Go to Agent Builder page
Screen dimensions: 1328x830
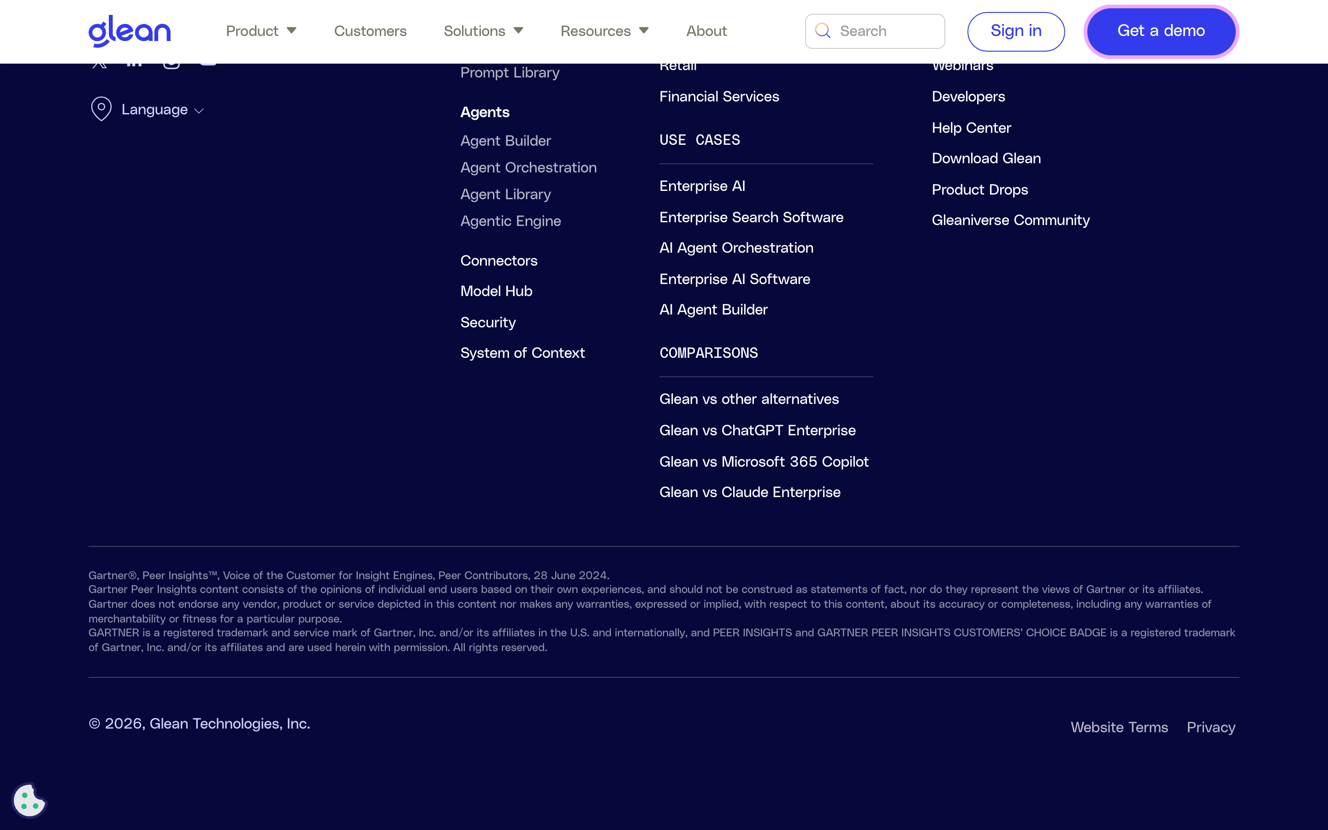click(x=505, y=141)
